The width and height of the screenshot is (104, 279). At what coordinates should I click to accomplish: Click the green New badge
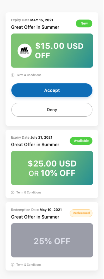click(x=84, y=23)
